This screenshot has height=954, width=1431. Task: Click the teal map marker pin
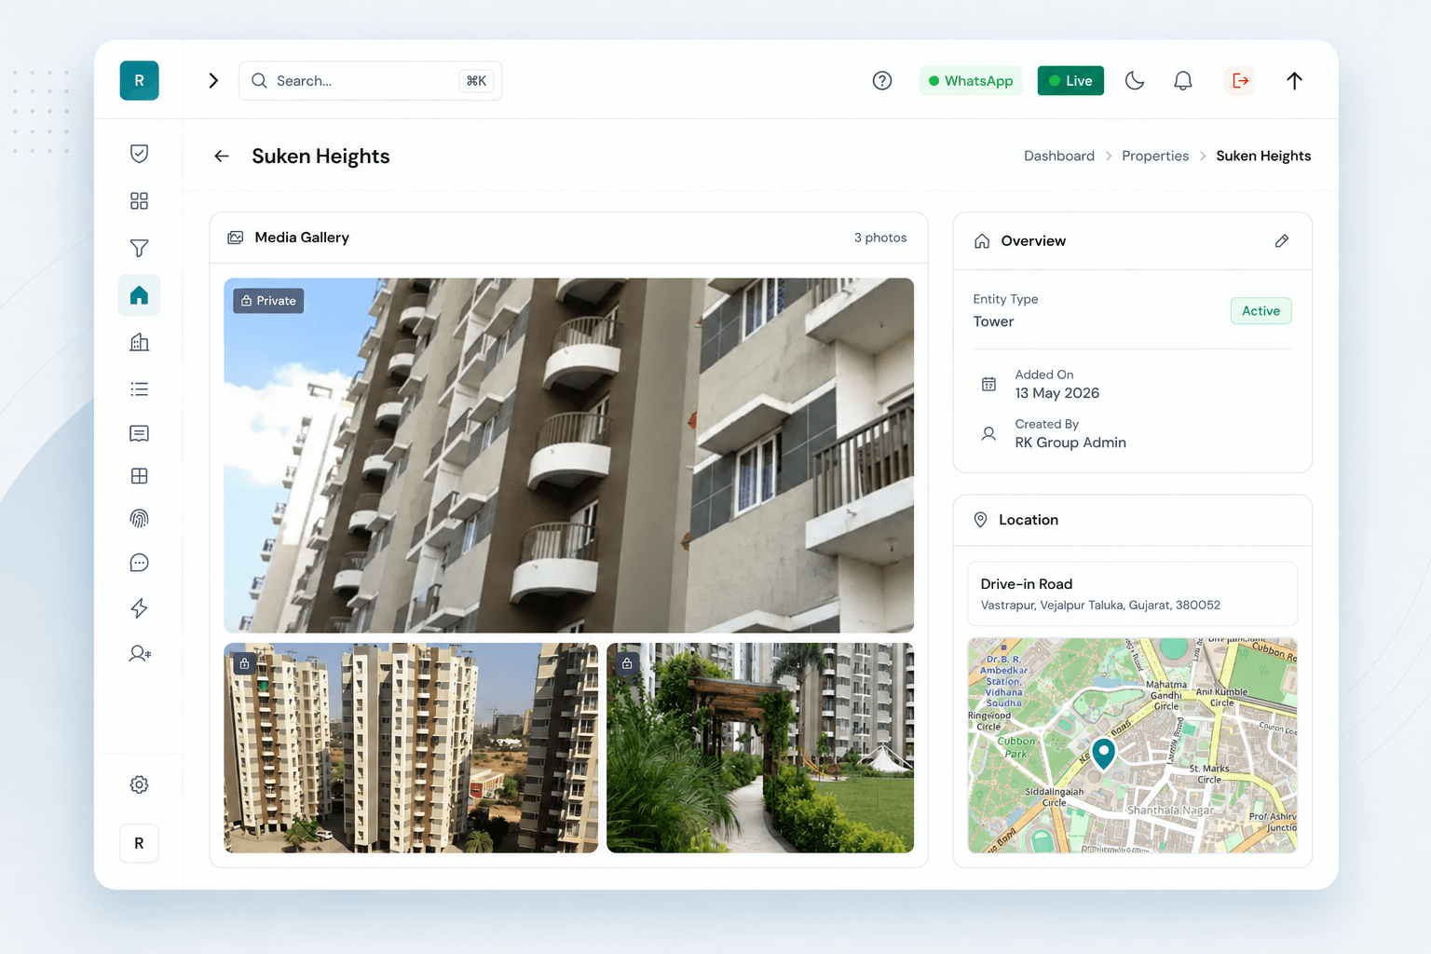tap(1103, 754)
